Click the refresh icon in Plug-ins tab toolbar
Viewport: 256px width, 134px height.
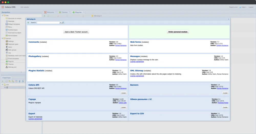click(x=44, y=16)
